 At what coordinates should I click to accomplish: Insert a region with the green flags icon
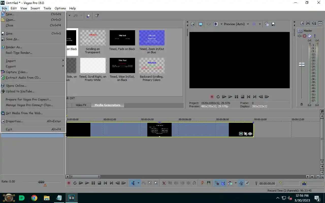point(208,183)
